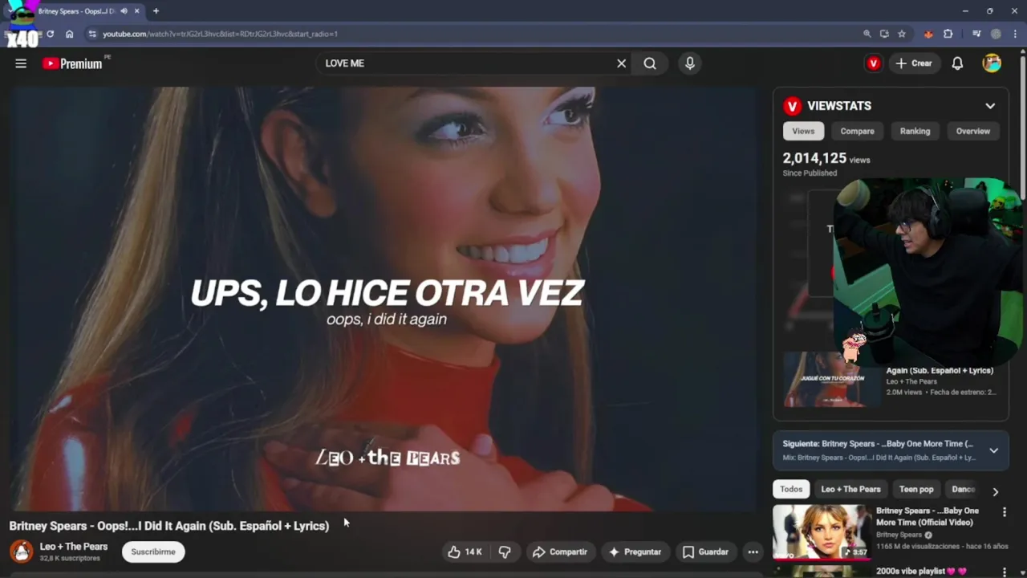Bookmark this page with star icon
Screen dimensions: 1027x578
902,34
